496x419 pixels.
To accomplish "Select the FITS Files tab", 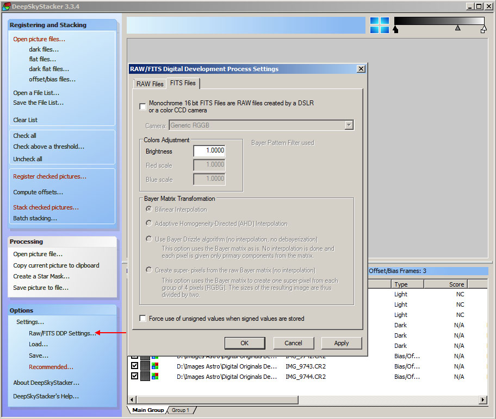I will 183,83.
